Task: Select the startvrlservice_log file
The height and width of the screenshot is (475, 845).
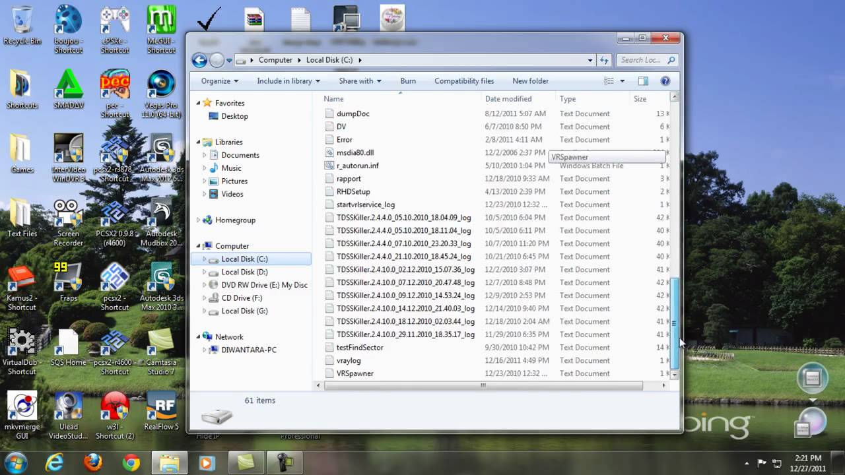Action: 366,205
